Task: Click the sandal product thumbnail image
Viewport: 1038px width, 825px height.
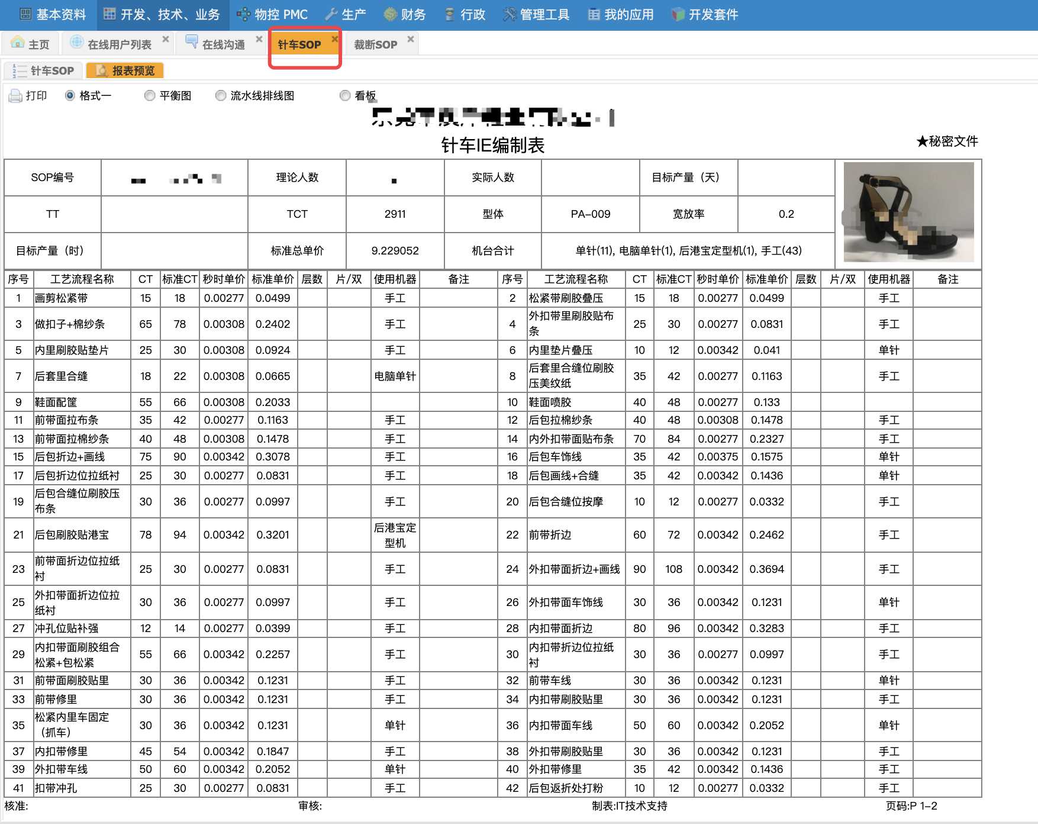Action: coord(908,212)
